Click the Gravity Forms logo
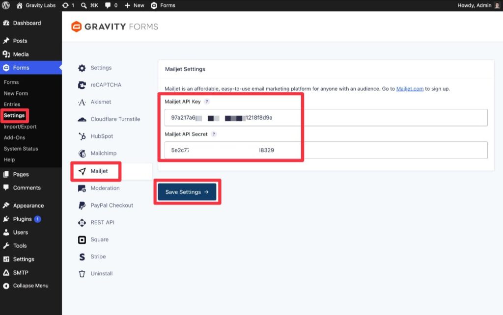Screen dimensions: 503x315 (x=114, y=26)
